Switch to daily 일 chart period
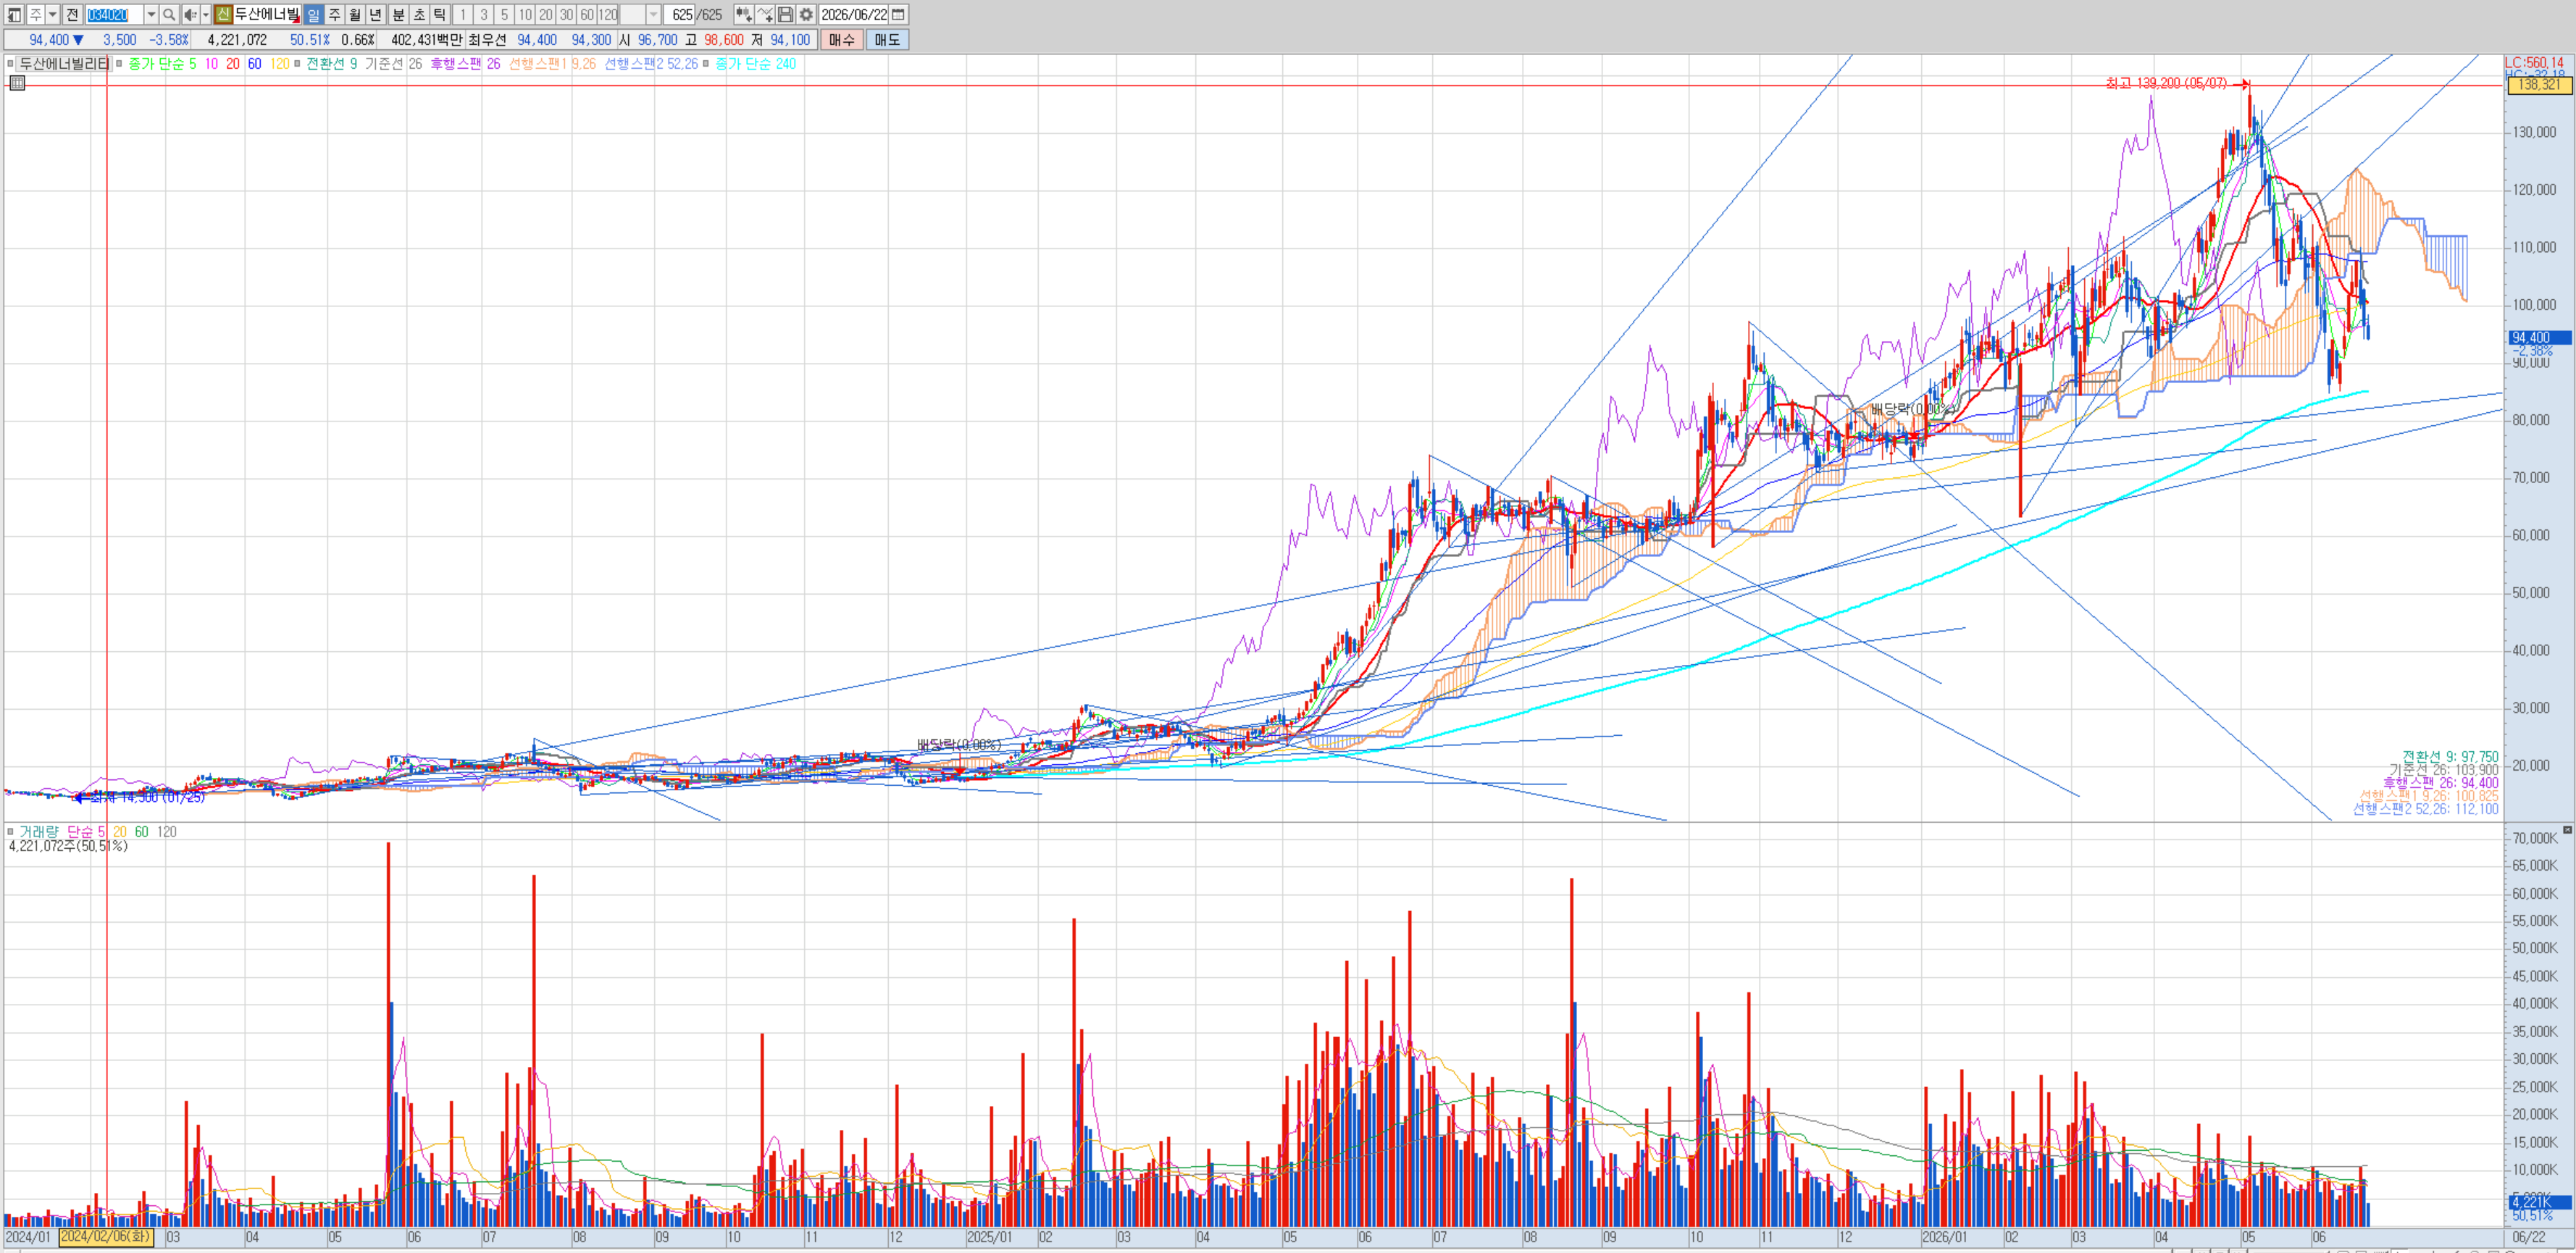2576x1253 pixels. (314, 15)
